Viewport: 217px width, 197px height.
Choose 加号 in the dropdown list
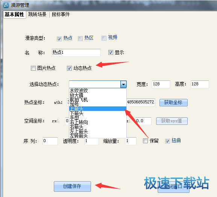pyautogui.click(x=98, y=104)
